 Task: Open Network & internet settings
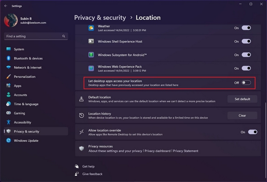(28, 67)
